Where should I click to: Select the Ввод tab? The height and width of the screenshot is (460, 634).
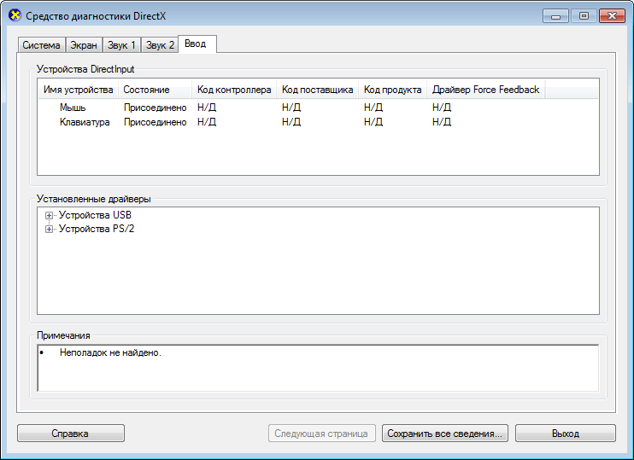[196, 44]
